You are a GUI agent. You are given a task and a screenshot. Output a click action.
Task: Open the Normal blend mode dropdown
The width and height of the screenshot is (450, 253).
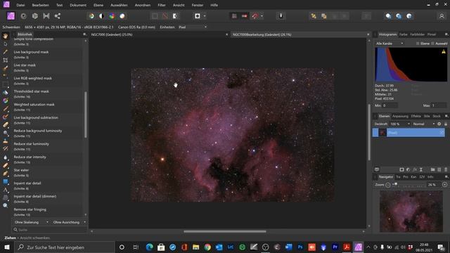pyautogui.click(x=424, y=124)
